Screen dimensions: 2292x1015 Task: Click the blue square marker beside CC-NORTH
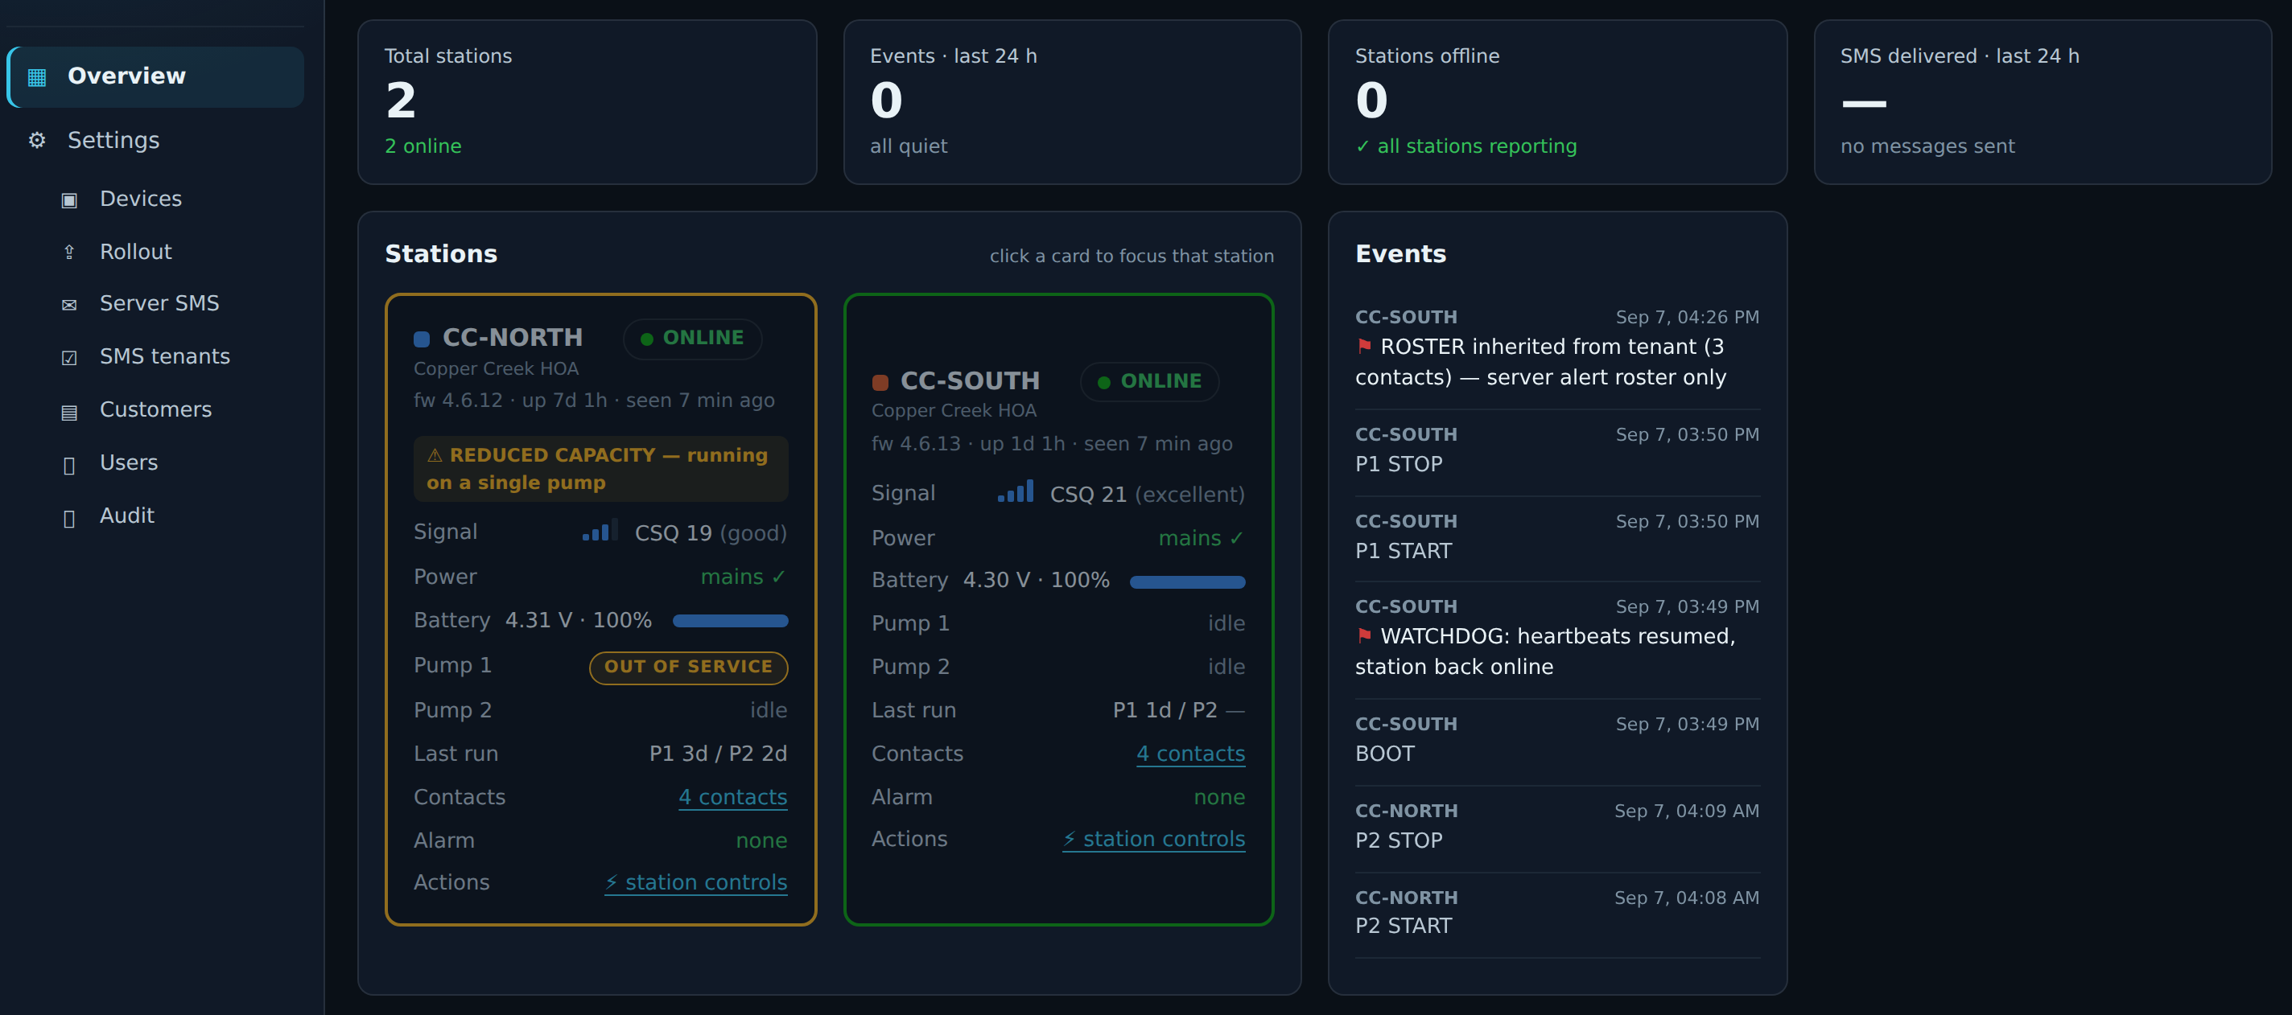pyautogui.click(x=422, y=339)
